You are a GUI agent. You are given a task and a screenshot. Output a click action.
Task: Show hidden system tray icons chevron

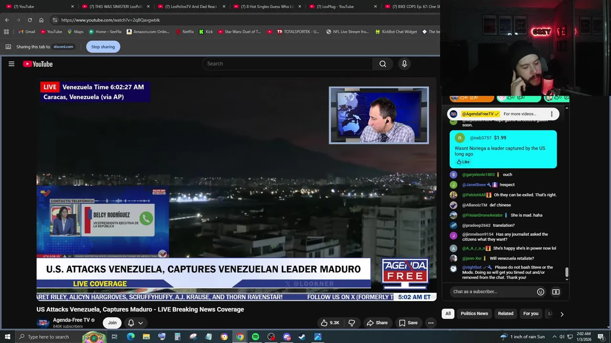click(x=554, y=337)
